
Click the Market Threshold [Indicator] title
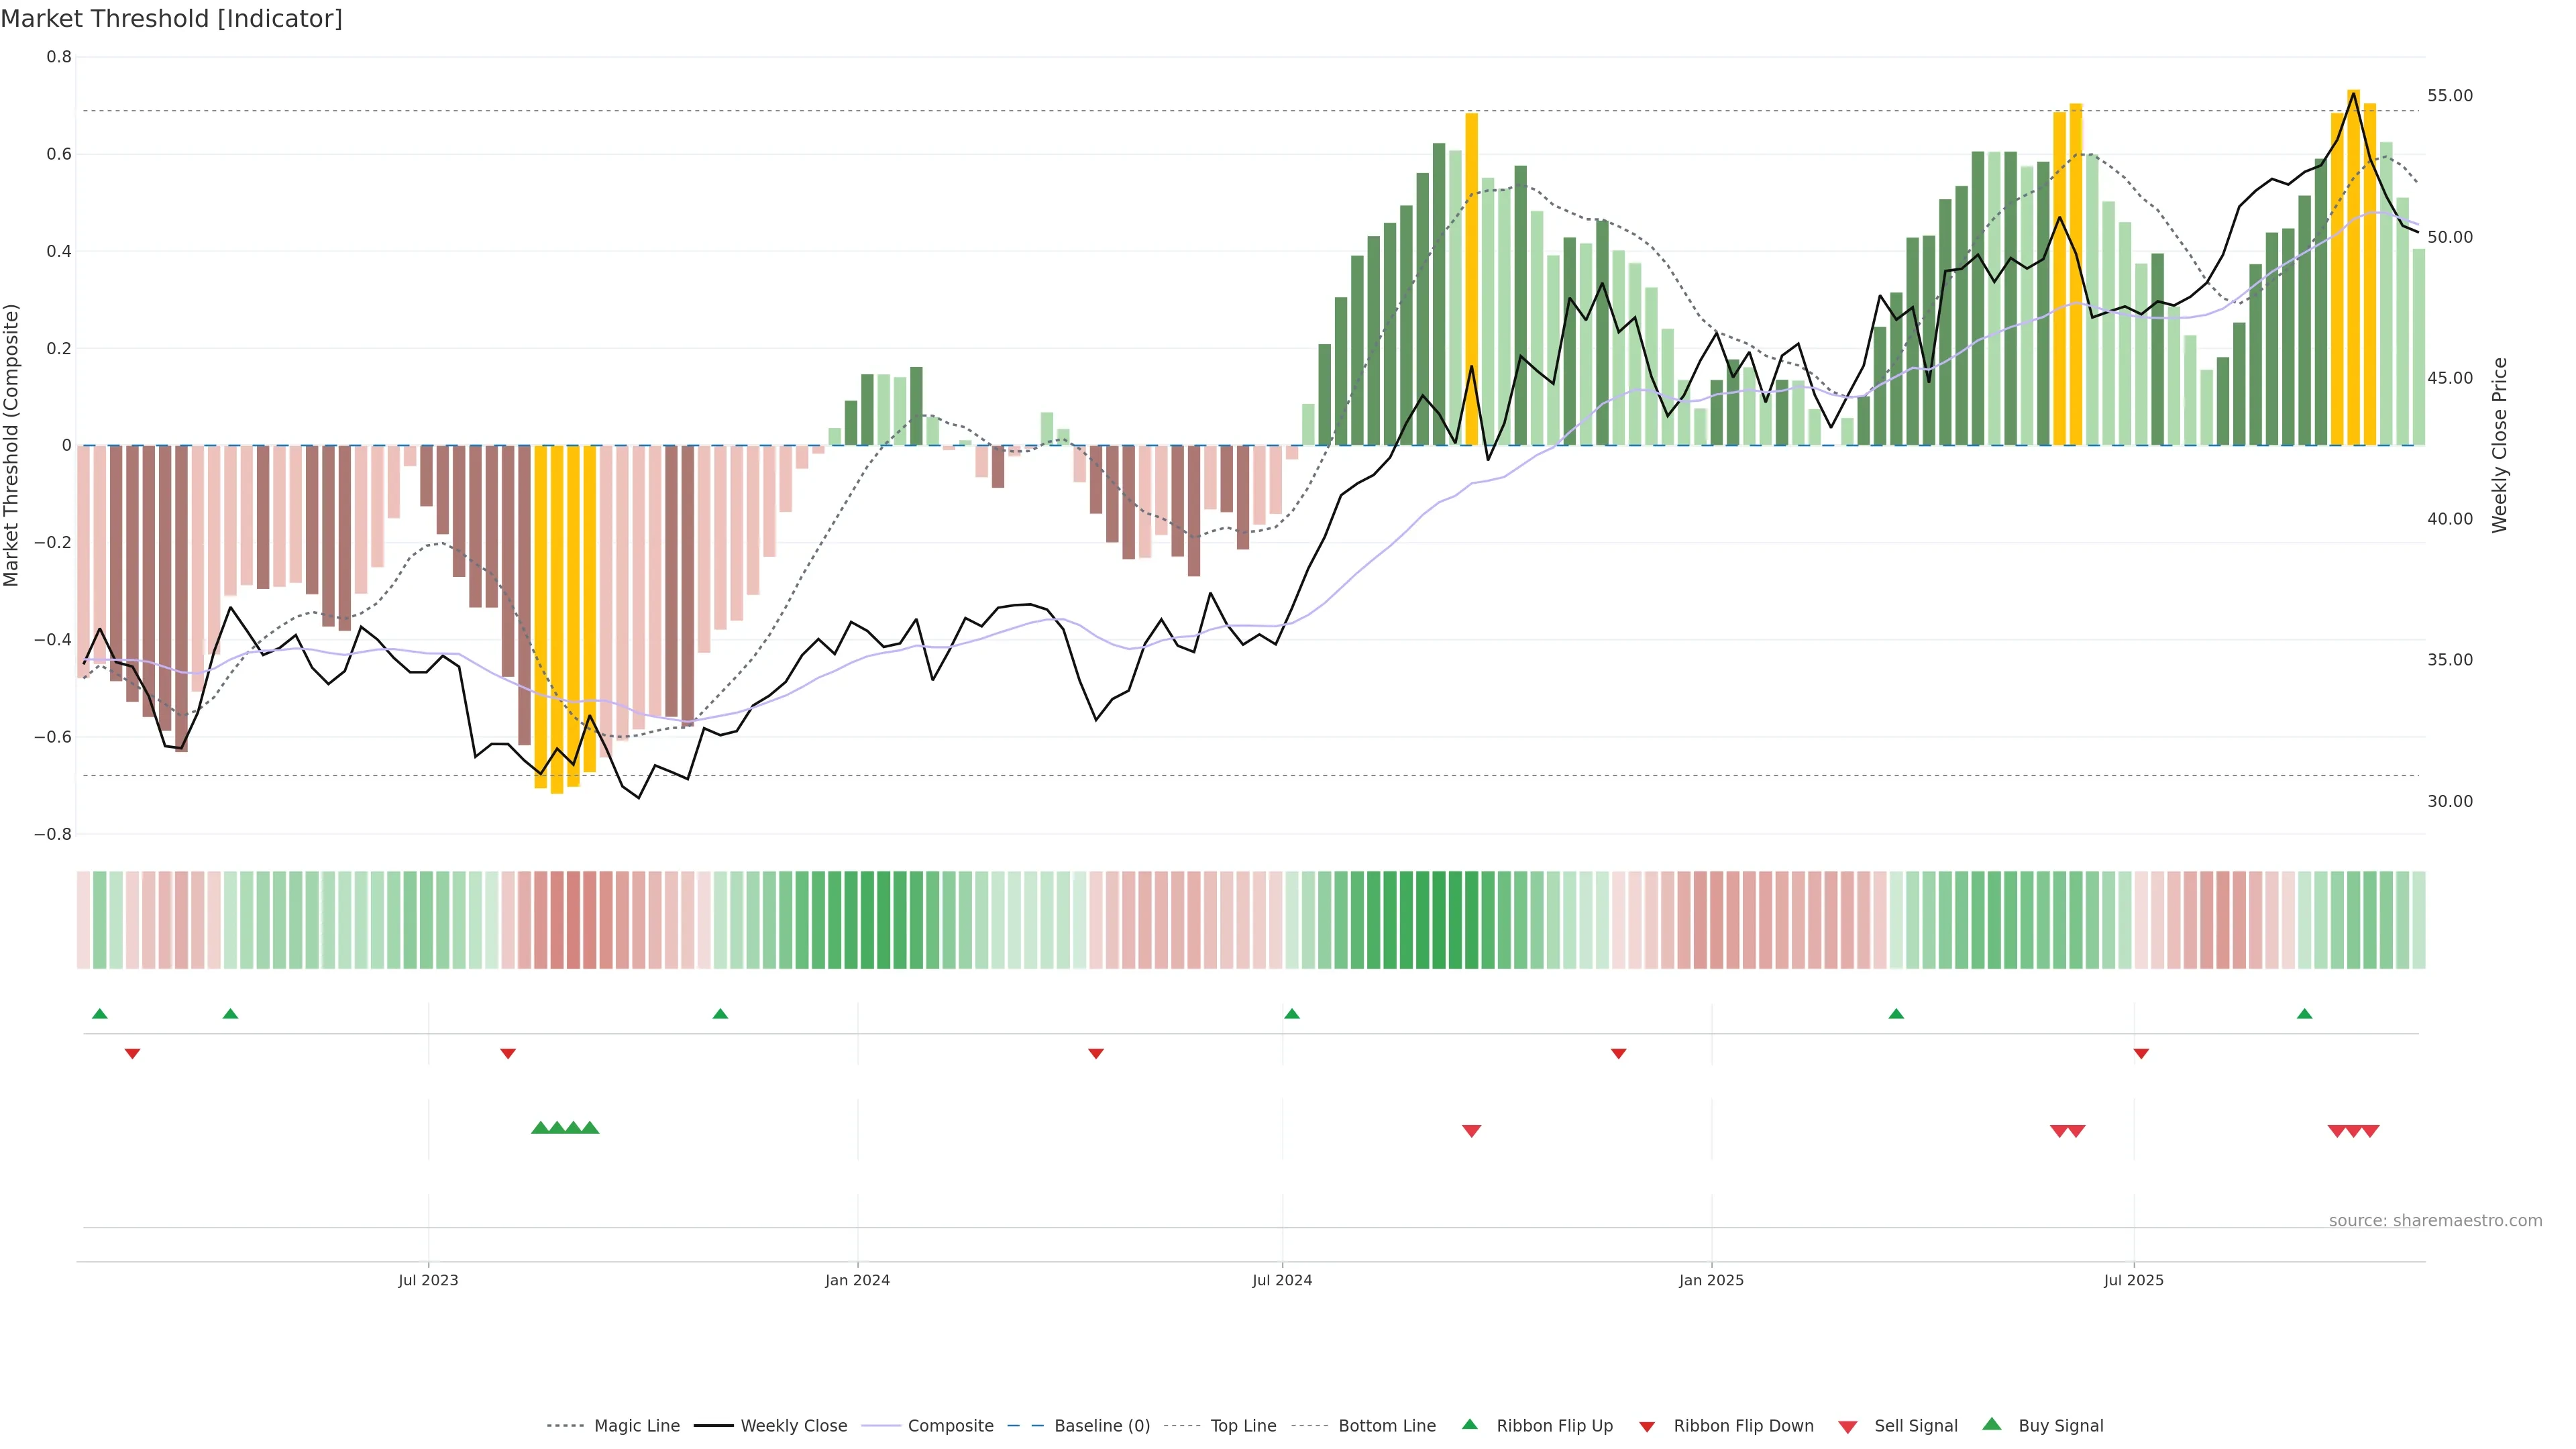click(x=171, y=19)
